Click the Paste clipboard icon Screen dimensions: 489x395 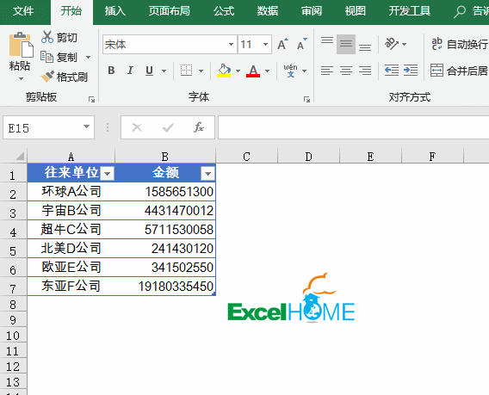[x=21, y=46]
